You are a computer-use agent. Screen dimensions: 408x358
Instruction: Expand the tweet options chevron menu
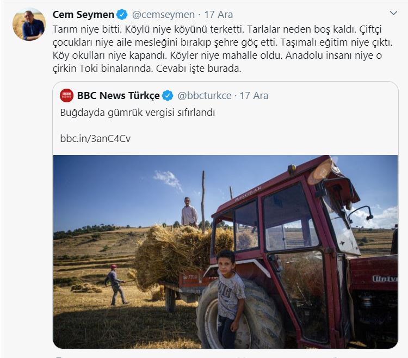(x=393, y=13)
